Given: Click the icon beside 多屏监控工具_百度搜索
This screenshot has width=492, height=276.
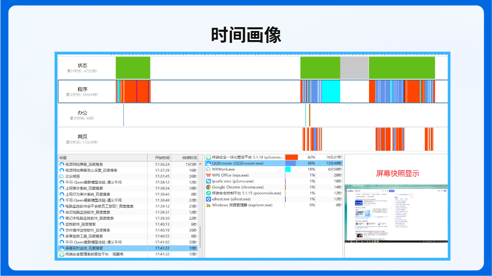Looking at the screenshot, I should point(62,236).
